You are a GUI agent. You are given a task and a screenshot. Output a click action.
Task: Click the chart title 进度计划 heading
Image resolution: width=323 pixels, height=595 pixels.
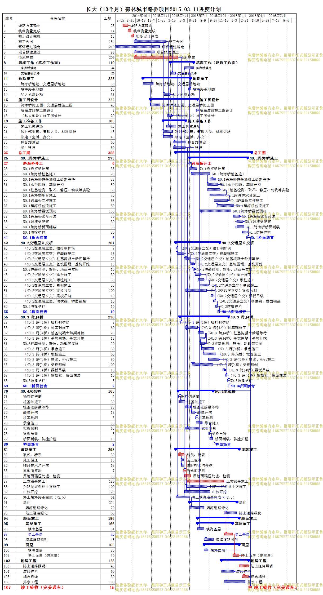point(153,9)
